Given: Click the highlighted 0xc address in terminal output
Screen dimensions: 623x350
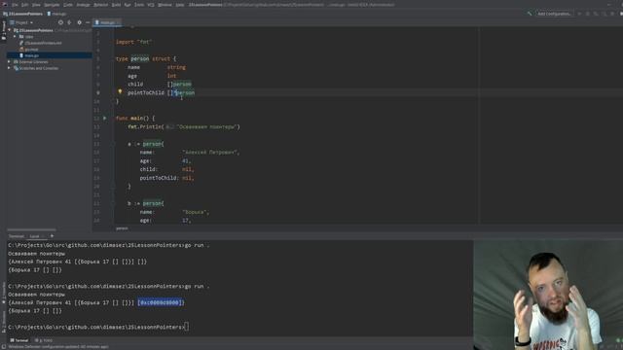Looking at the screenshot, I should pos(160,302).
